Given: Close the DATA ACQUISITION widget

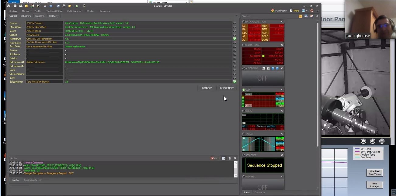Looking at the screenshot, I should pos(282,22).
